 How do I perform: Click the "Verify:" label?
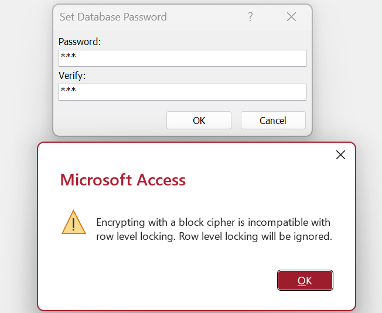coord(73,75)
